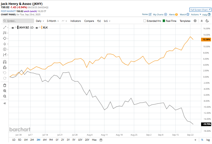Image resolution: width=212 pixels, height=144 pixels.
Task: Open the date range calendar picker
Action: [x=101, y=140]
